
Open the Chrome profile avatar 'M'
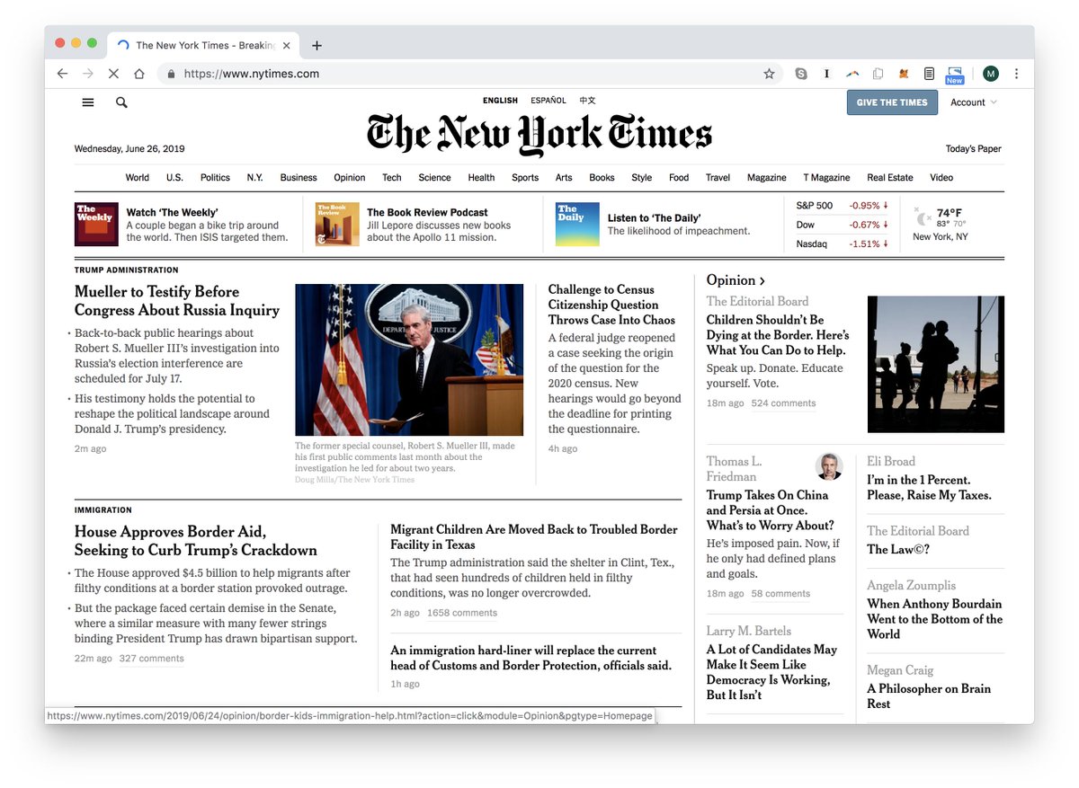pyautogui.click(x=991, y=74)
